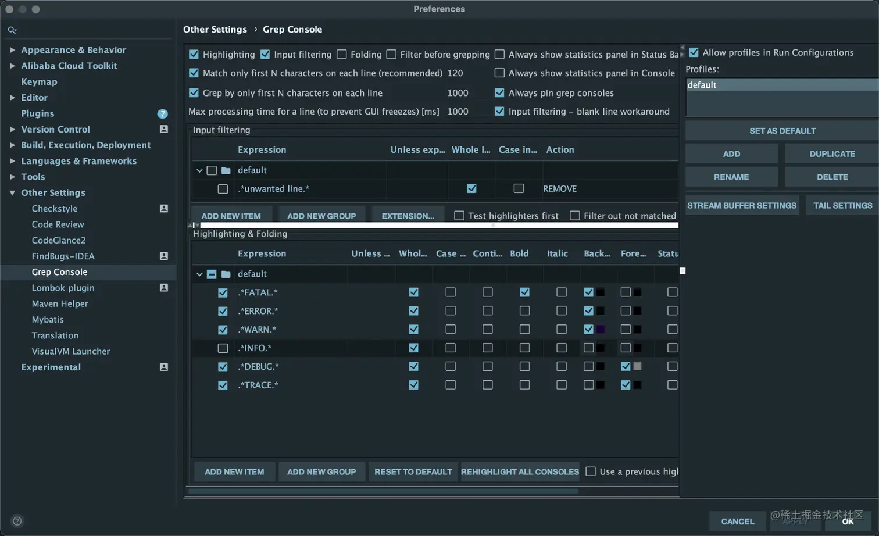Enable the .*unwanted line.* filter checkbox
This screenshot has width=879, height=536.
[x=223, y=189]
